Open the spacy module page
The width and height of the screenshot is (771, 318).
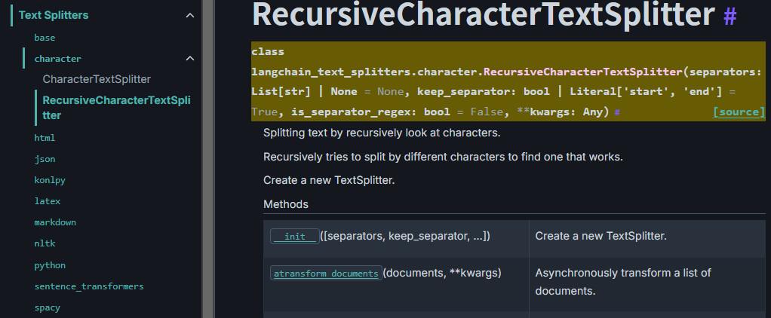(x=48, y=307)
